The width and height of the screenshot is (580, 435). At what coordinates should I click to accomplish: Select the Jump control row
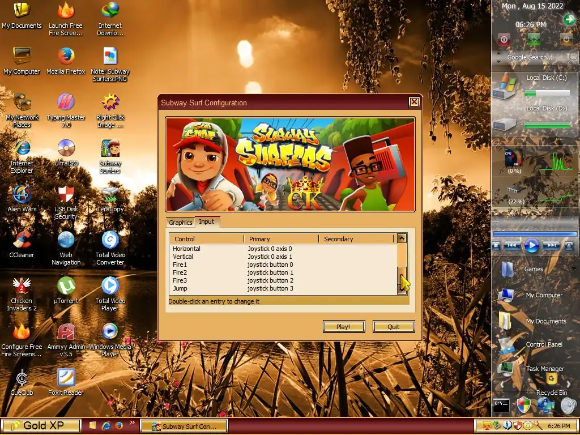click(283, 288)
